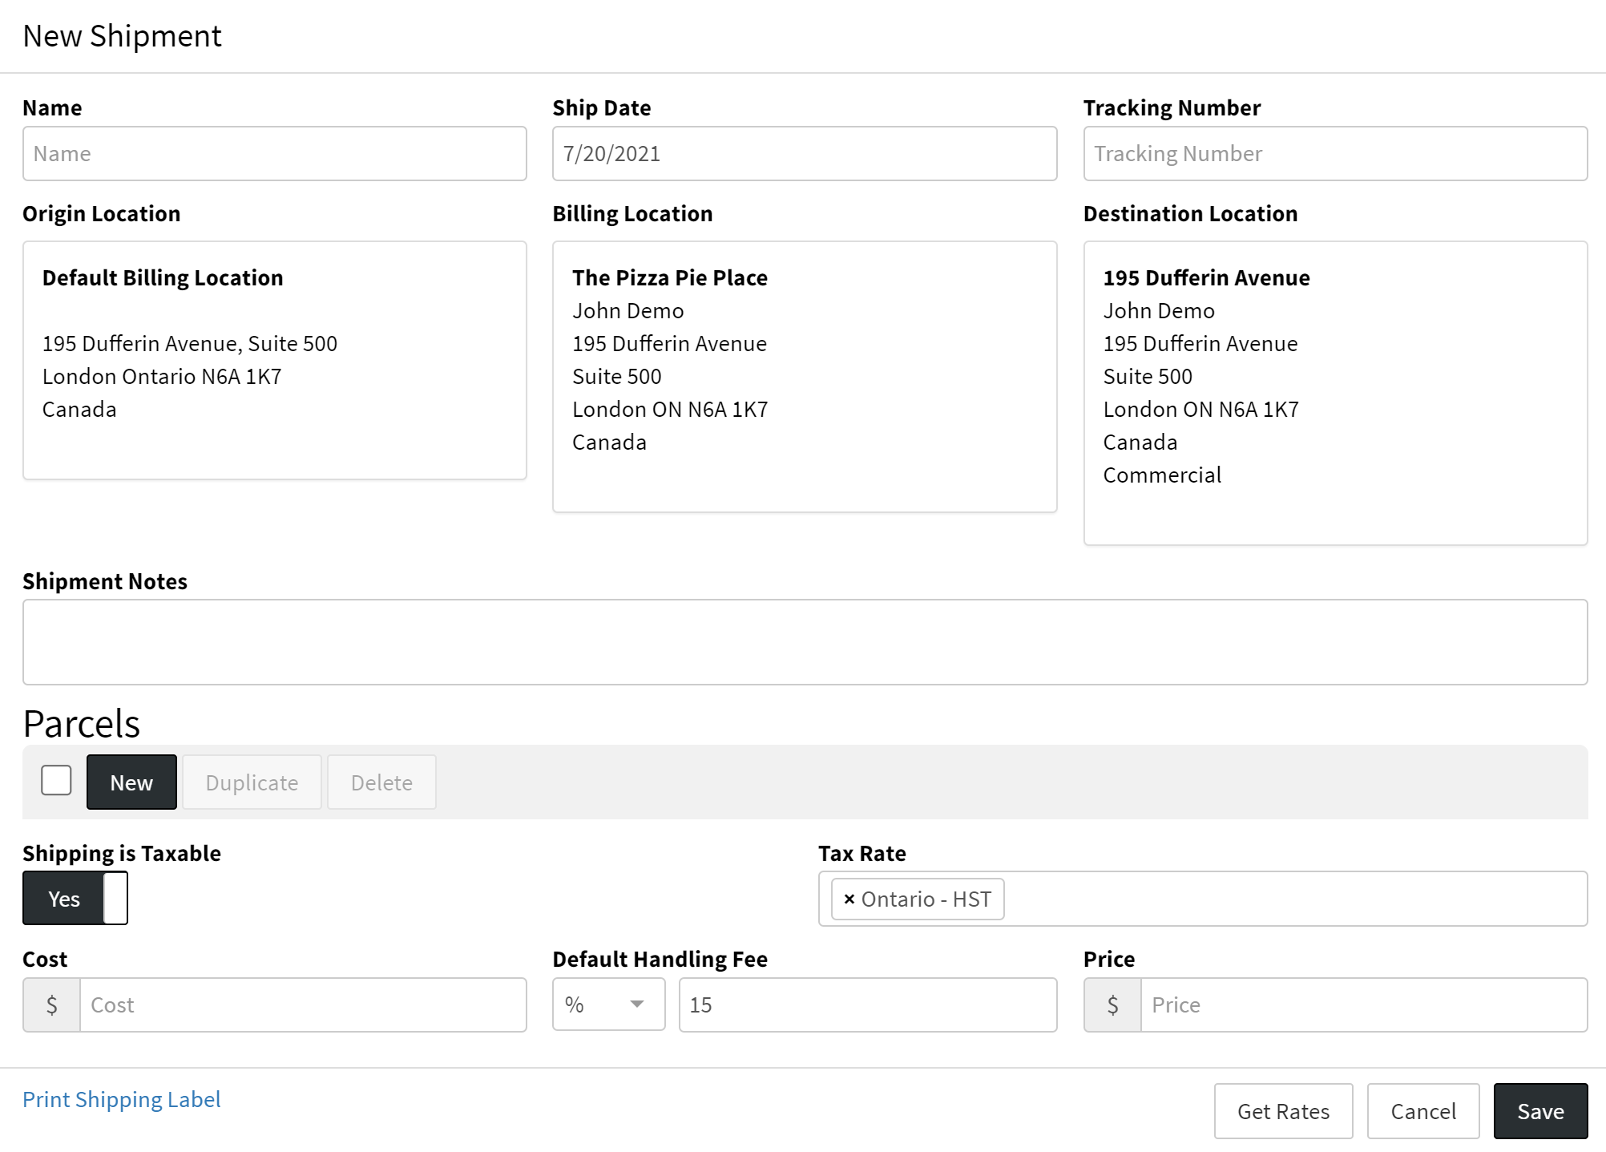The height and width of the screenshot is (1152, 1606).
Task: Cancel the new shipment
Action: click(x=1422, y=1111)
